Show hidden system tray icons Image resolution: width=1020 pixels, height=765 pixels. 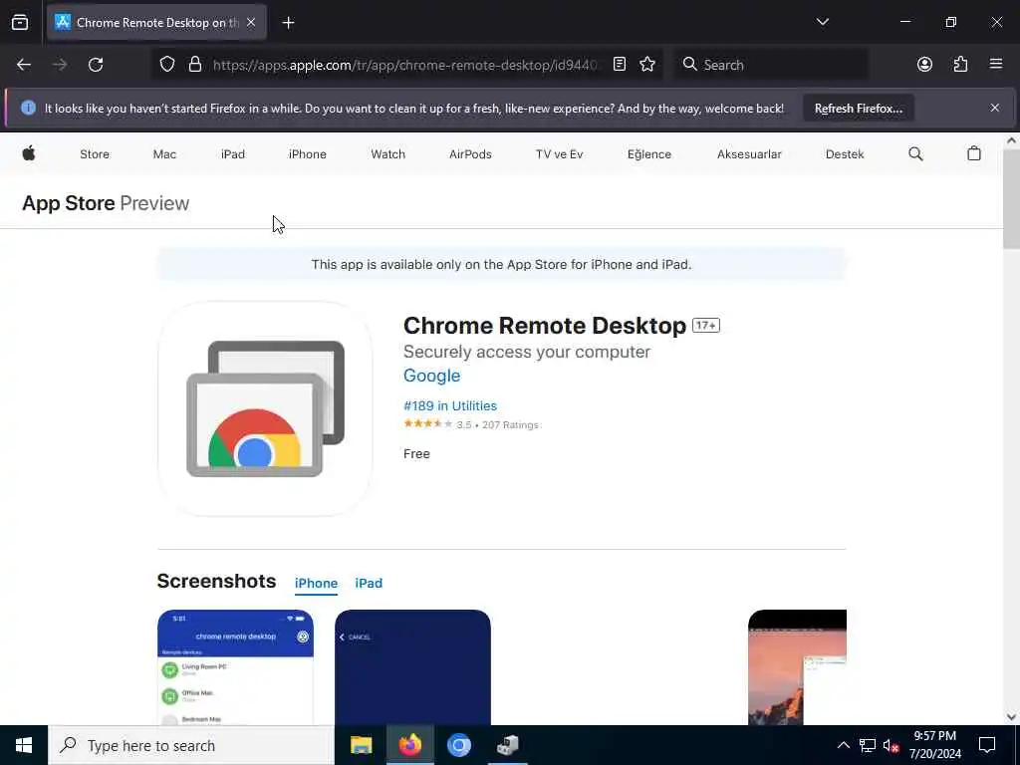(x=843, y=745)
